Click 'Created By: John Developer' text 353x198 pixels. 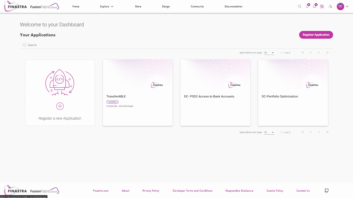point(120,106)
